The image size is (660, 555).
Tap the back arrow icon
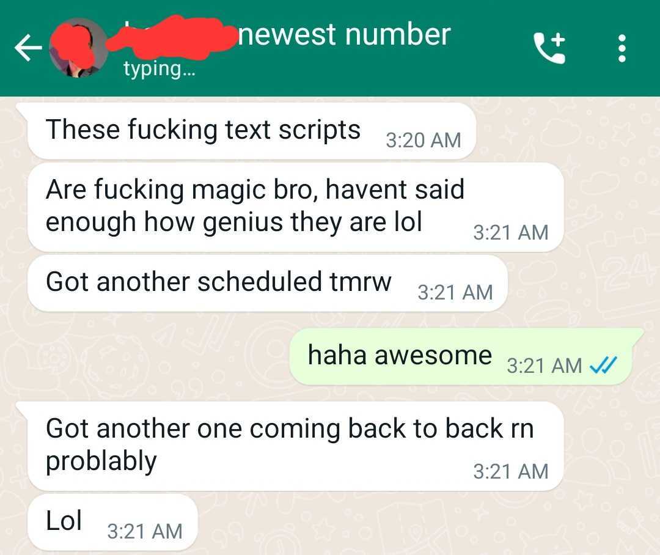pyautogui.click(x=28, y=48)
